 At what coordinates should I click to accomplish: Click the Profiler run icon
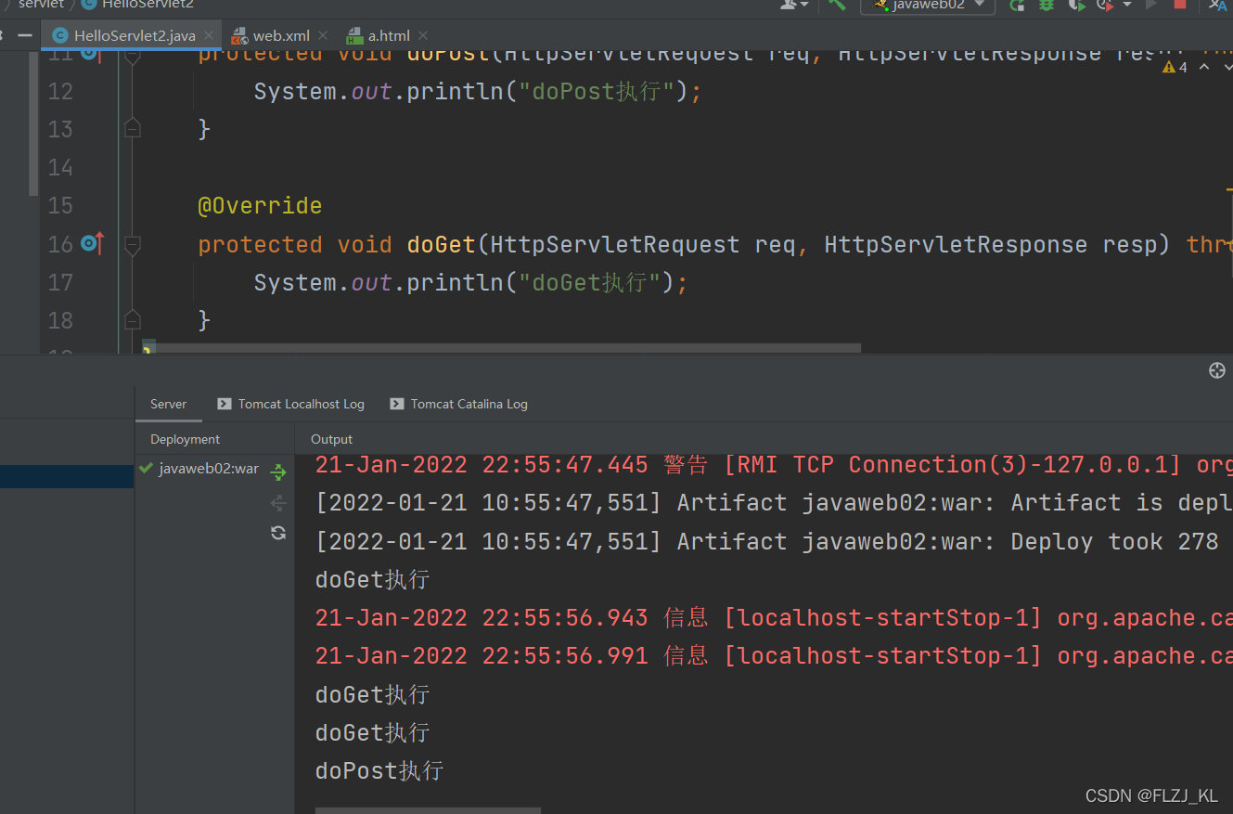(x=1105, y=5)
